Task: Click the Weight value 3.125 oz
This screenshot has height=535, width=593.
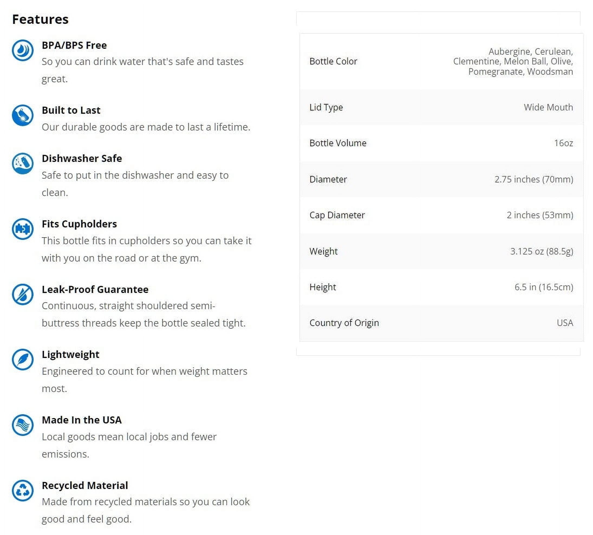Action: point(542,251)
